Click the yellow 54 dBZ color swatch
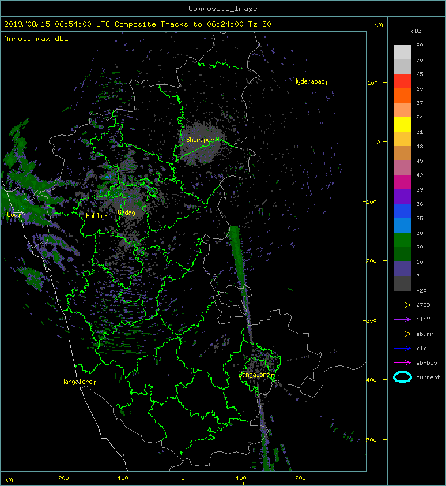Viewport: 446px width, 486px height. (402, 125)
